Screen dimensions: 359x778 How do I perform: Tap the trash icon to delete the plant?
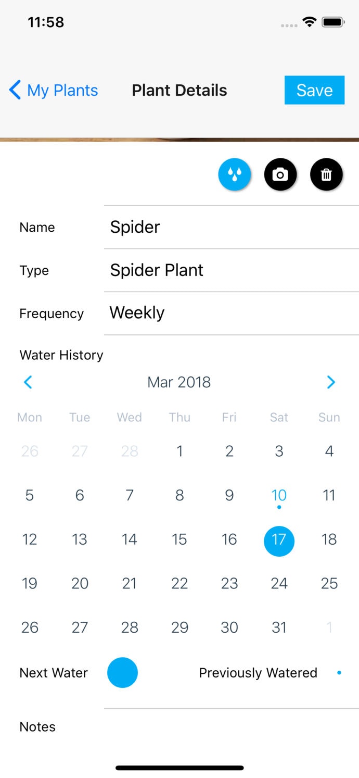coord(326,174)
